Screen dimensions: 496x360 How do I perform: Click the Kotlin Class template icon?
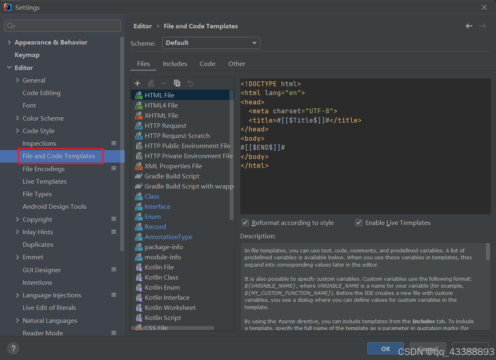139,277
